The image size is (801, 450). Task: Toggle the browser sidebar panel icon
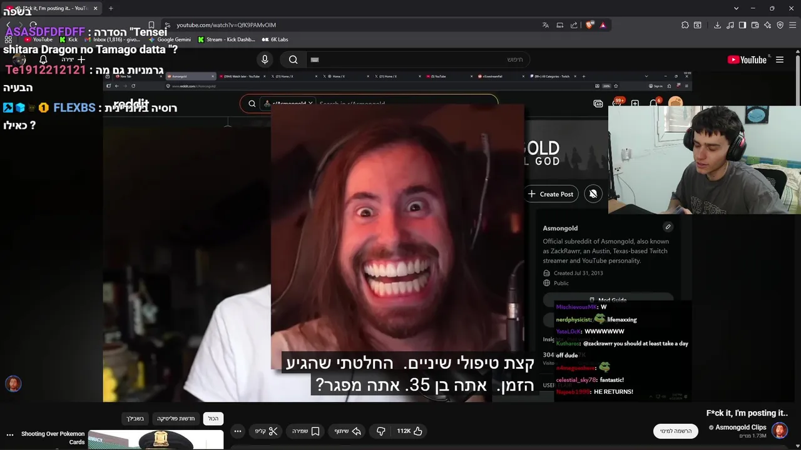pos(742,25)
